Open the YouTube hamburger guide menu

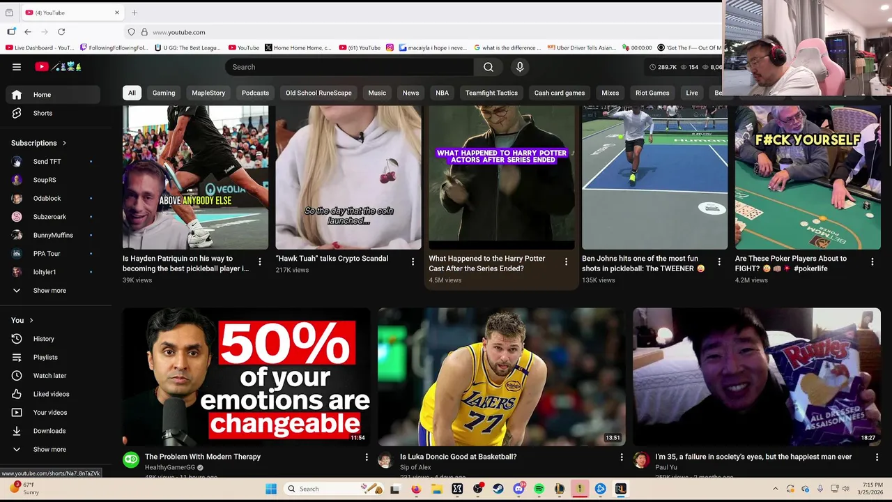[17, 67]
